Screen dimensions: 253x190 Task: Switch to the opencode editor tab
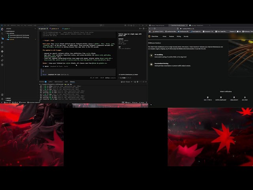(42, 29)
